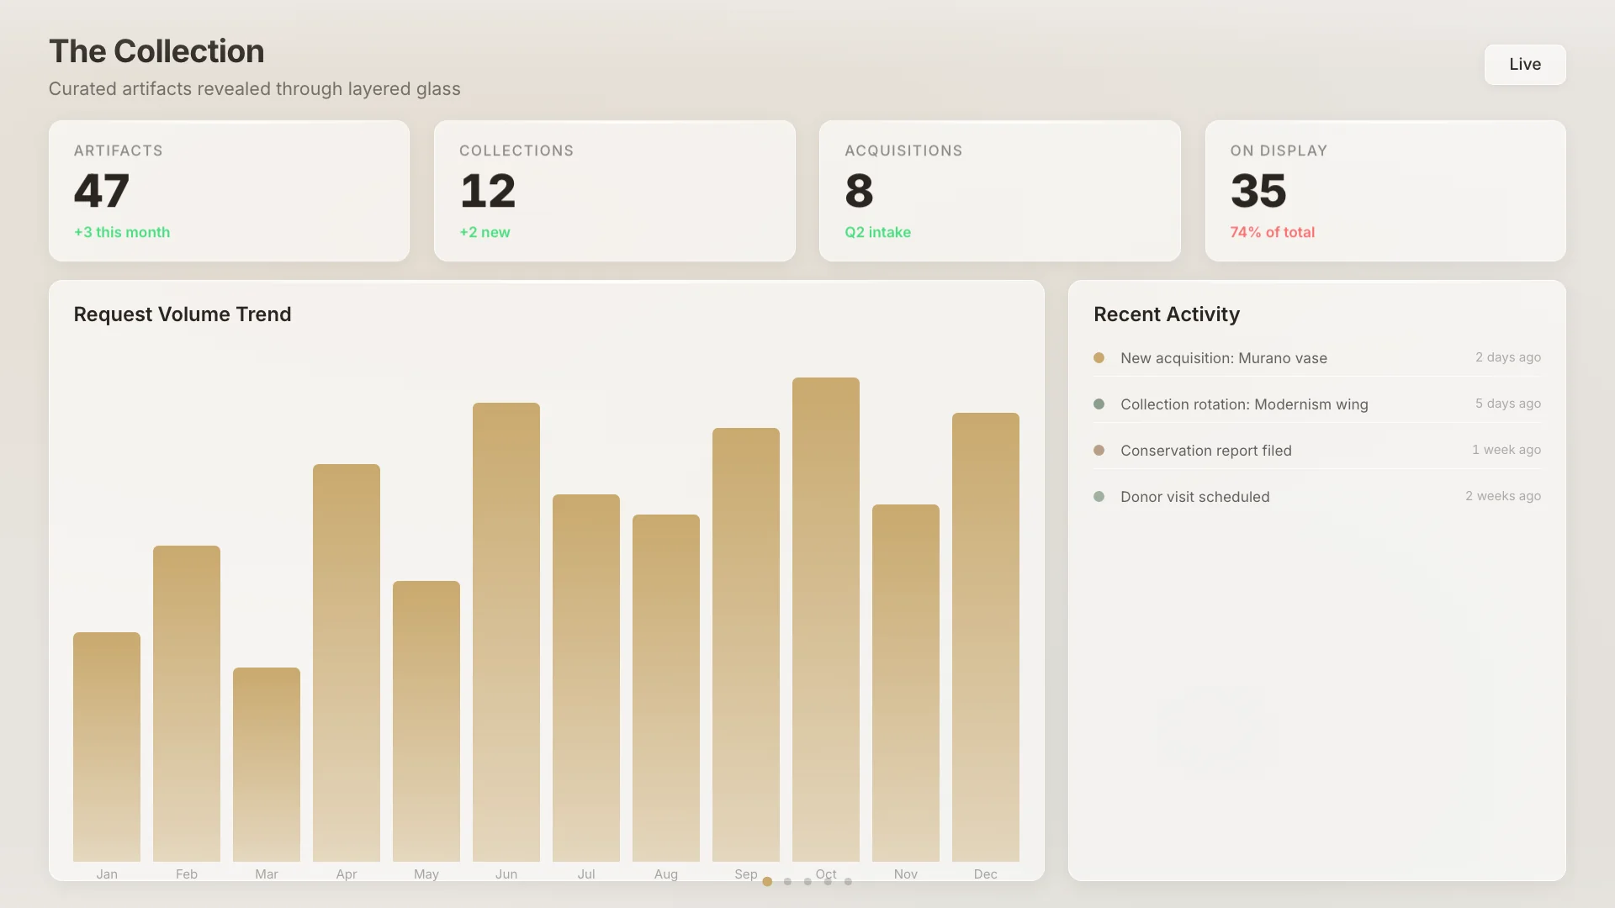
Task: Click the November bar in the chart
Action: [906, 683]
